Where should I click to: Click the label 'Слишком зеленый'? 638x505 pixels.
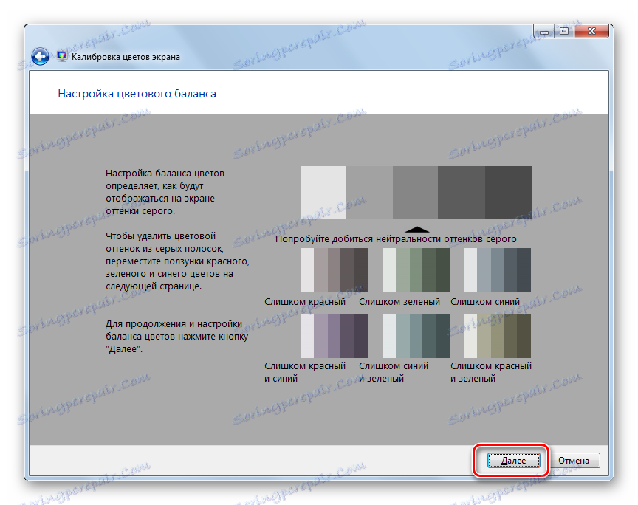pyautogui.click(x=399, y=302)
